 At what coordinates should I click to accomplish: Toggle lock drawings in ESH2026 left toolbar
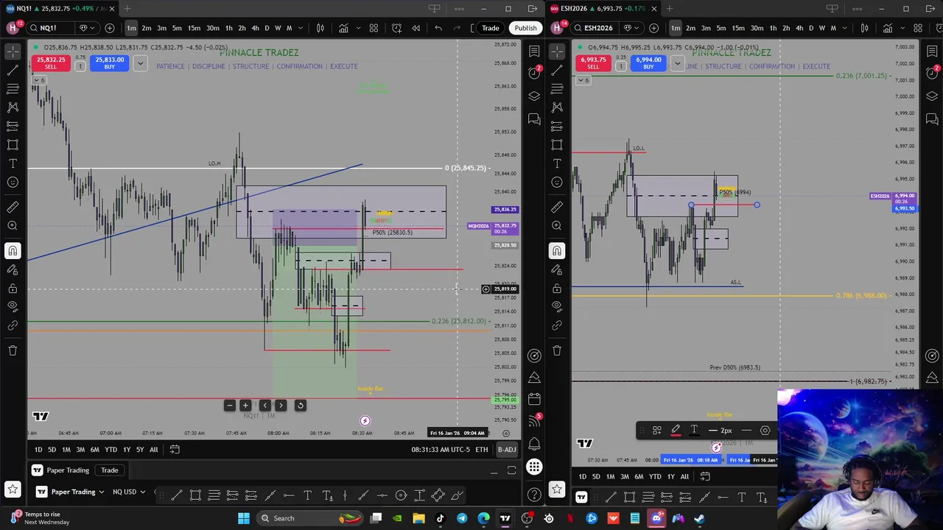point(557,288)
